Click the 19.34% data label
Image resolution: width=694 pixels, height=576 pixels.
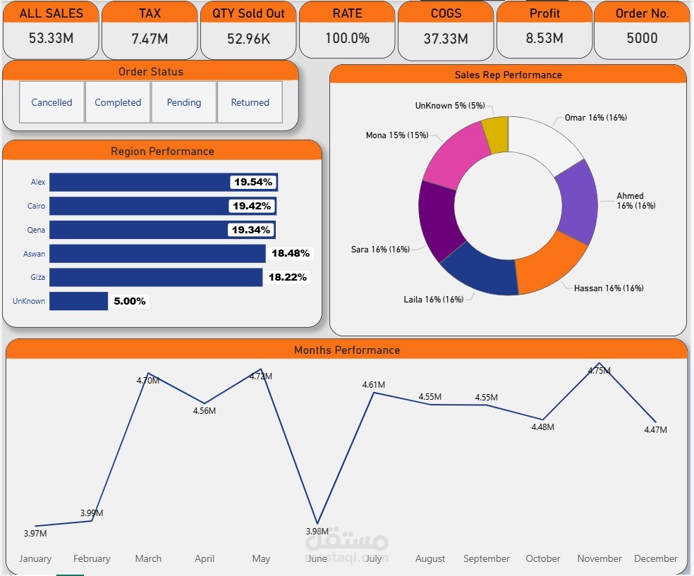tap(251, 230)
